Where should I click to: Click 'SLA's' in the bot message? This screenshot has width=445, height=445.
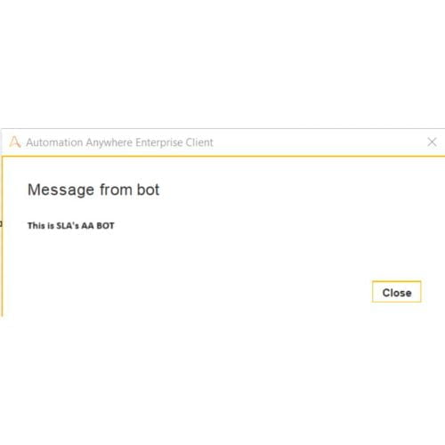click(68, 226)
